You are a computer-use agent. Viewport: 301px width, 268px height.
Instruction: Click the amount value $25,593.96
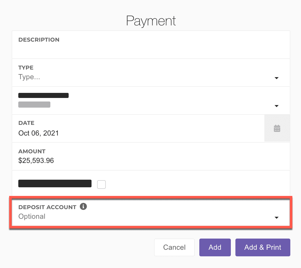pos(36,161)
